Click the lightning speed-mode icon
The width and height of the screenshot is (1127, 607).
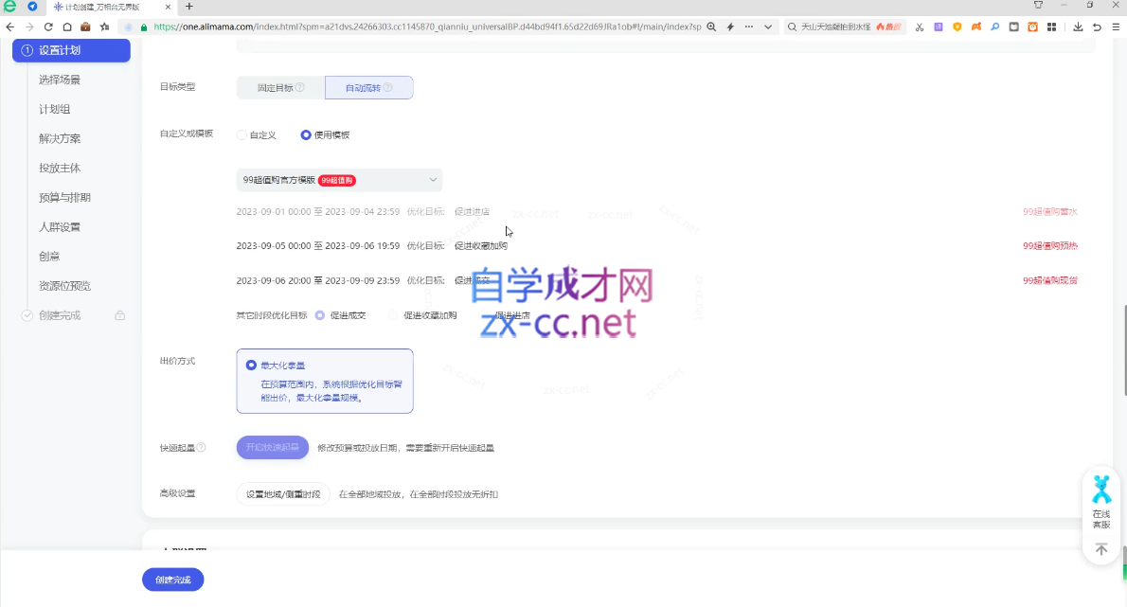(x=730, y=27)
